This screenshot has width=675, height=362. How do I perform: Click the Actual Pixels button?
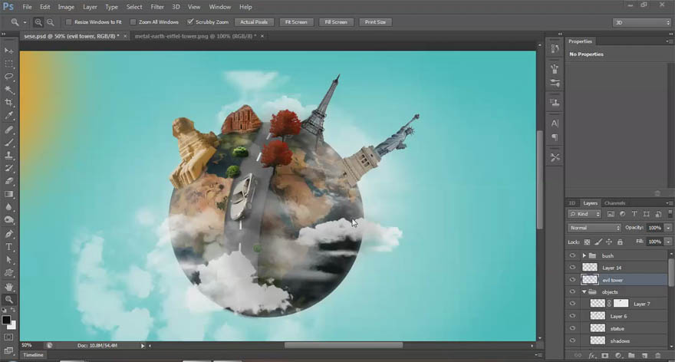click(254, 22)
